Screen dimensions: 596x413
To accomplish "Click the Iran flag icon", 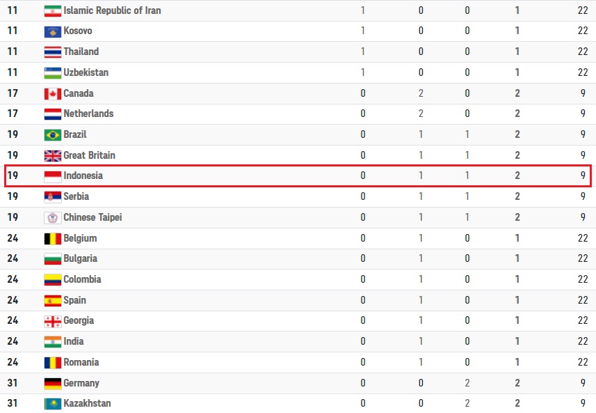I will click(52, 11).
